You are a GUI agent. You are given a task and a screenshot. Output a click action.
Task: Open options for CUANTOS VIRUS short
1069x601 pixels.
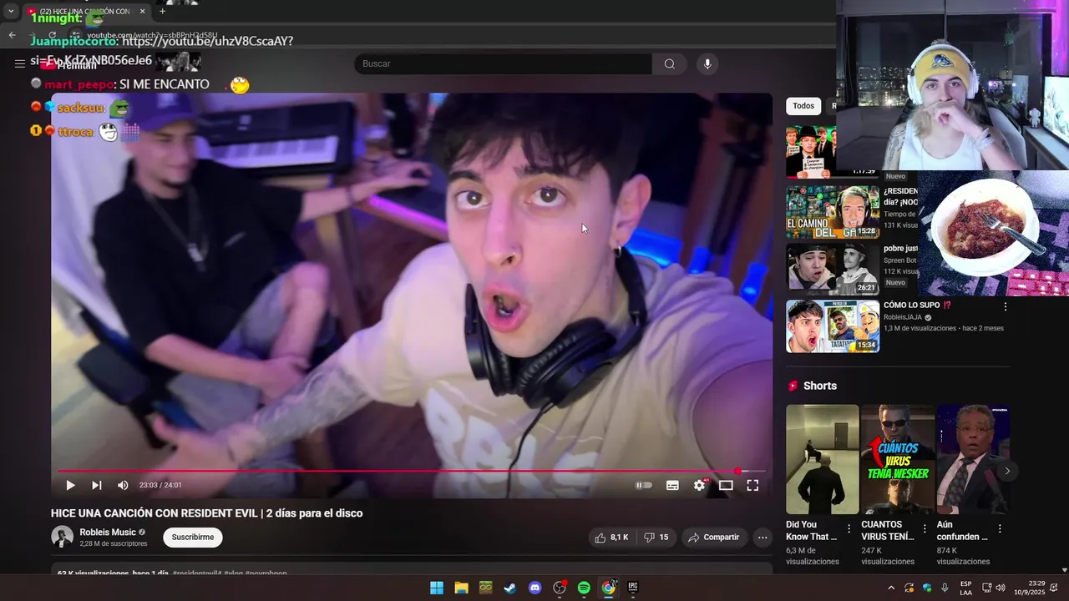(x=925, y=528)
